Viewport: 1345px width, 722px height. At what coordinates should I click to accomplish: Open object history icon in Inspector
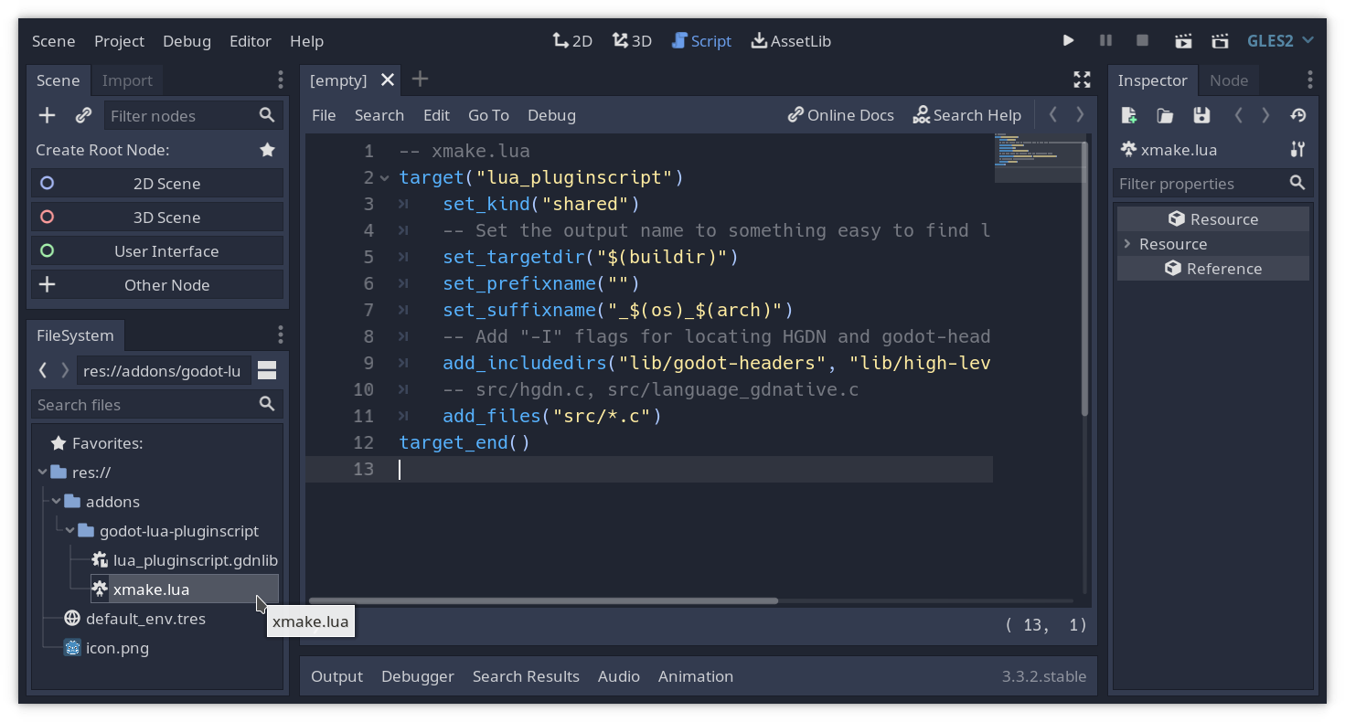coord(1297,115)
